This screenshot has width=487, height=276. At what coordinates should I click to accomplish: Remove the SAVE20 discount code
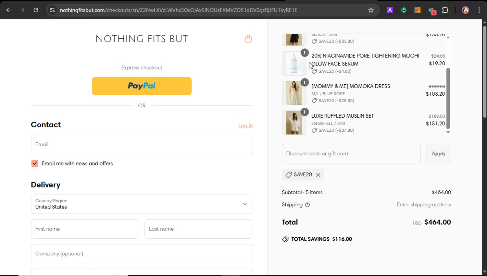(318, 174)
